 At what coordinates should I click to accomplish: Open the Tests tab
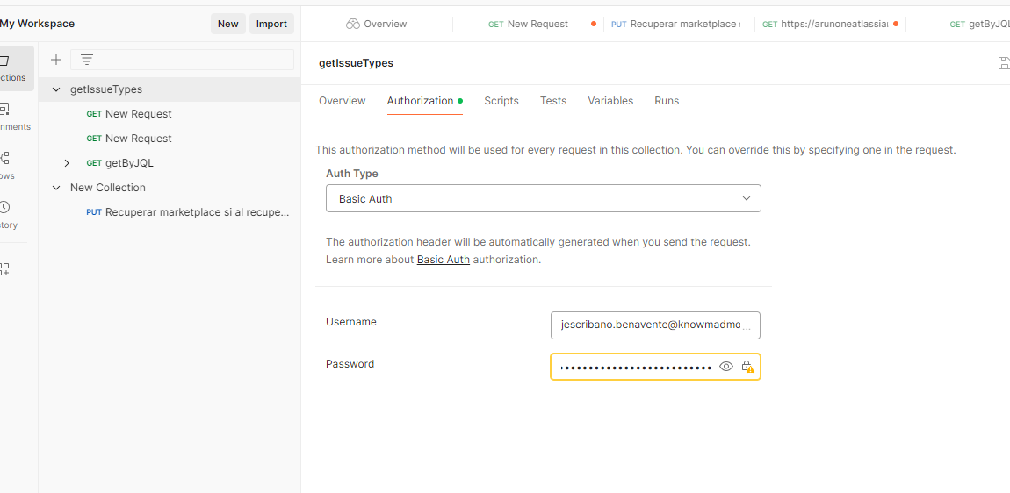pyautogui.click(x=552, y=101)
